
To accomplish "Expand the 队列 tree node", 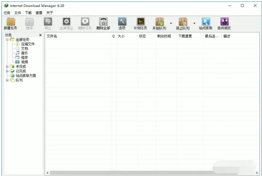I will tap(7, 80).
